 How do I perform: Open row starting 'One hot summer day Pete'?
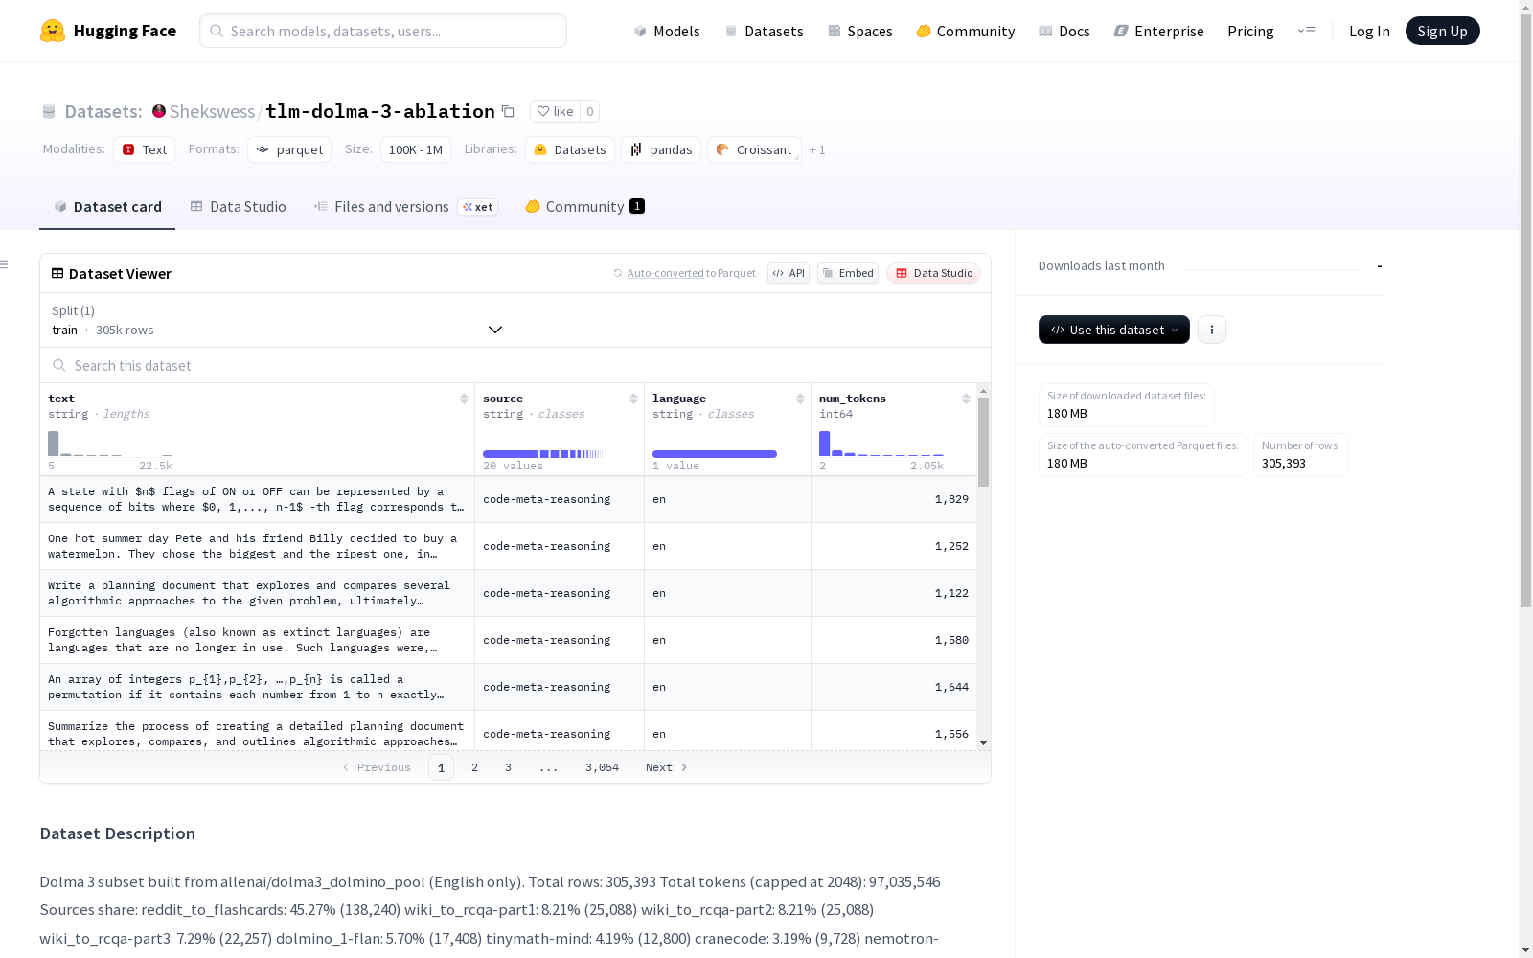[x=509, y=546]
